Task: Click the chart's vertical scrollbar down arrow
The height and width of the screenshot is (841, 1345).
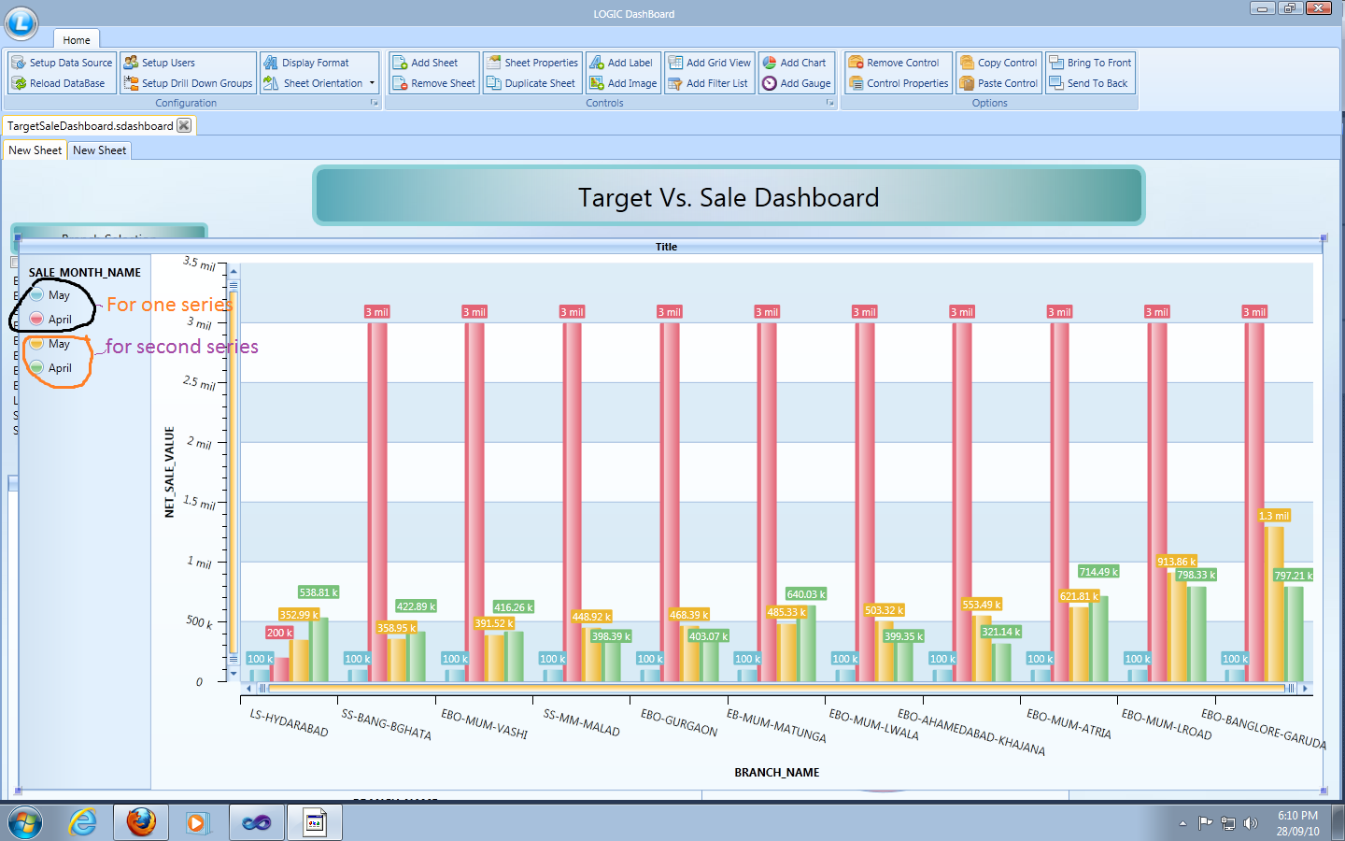Action: coord(234,673)
